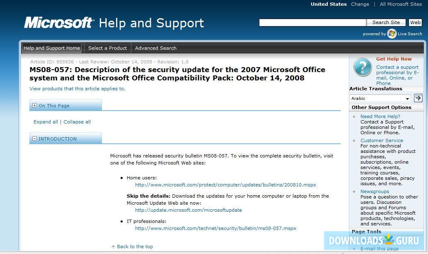This screenshot has height=254, width=428.
Task: Select Help and Support Home
Action: (x=51, y=48)
